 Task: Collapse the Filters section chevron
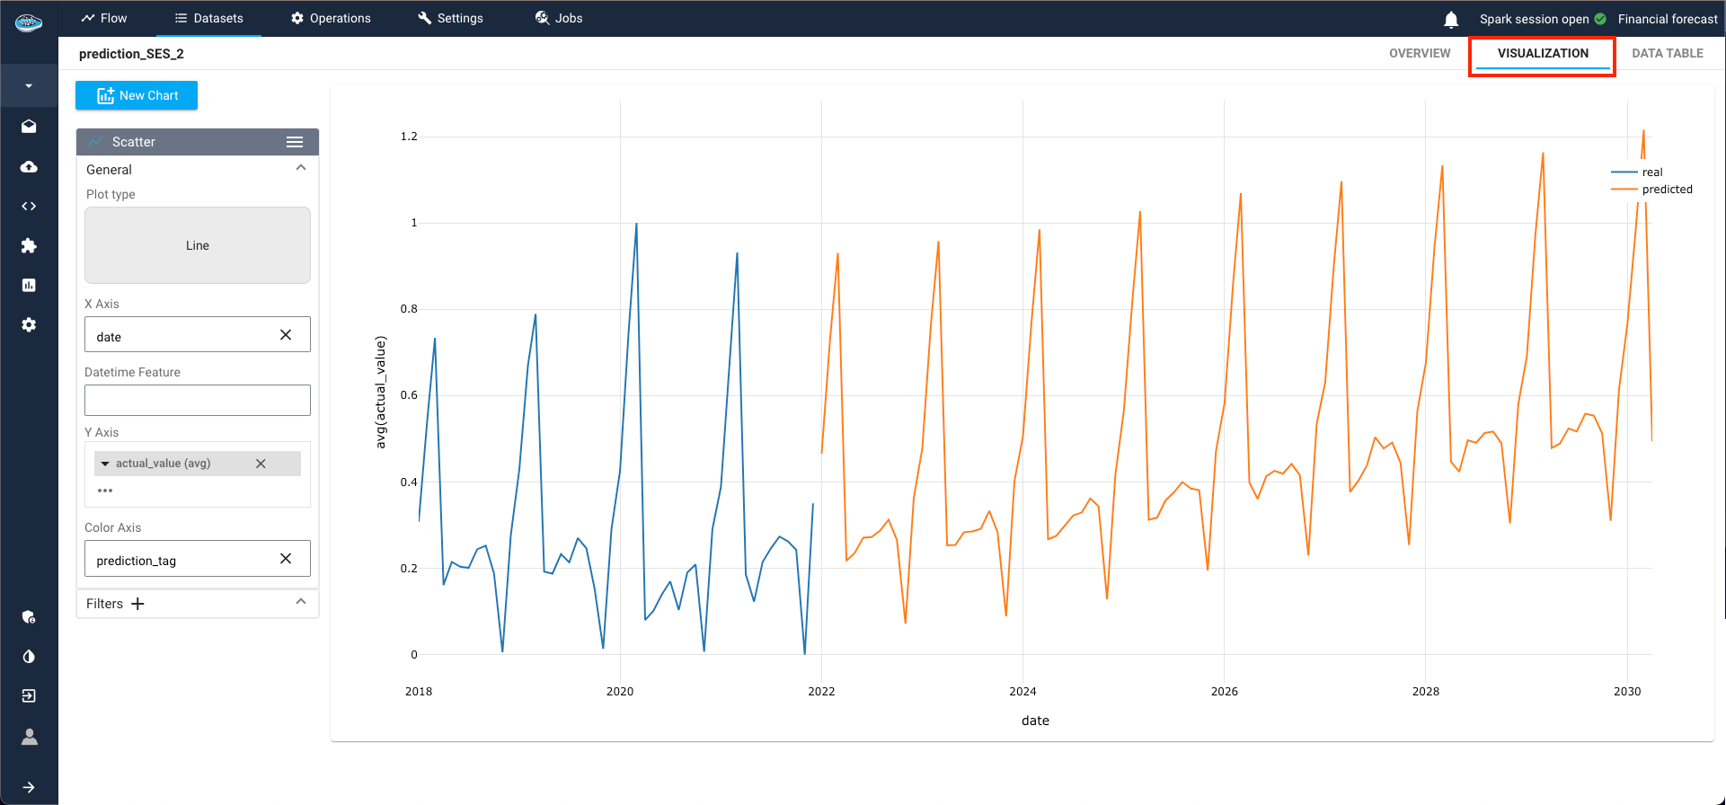301,602
